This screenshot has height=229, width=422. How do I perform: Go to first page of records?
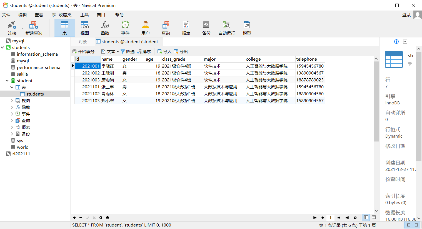pos(315,218)
